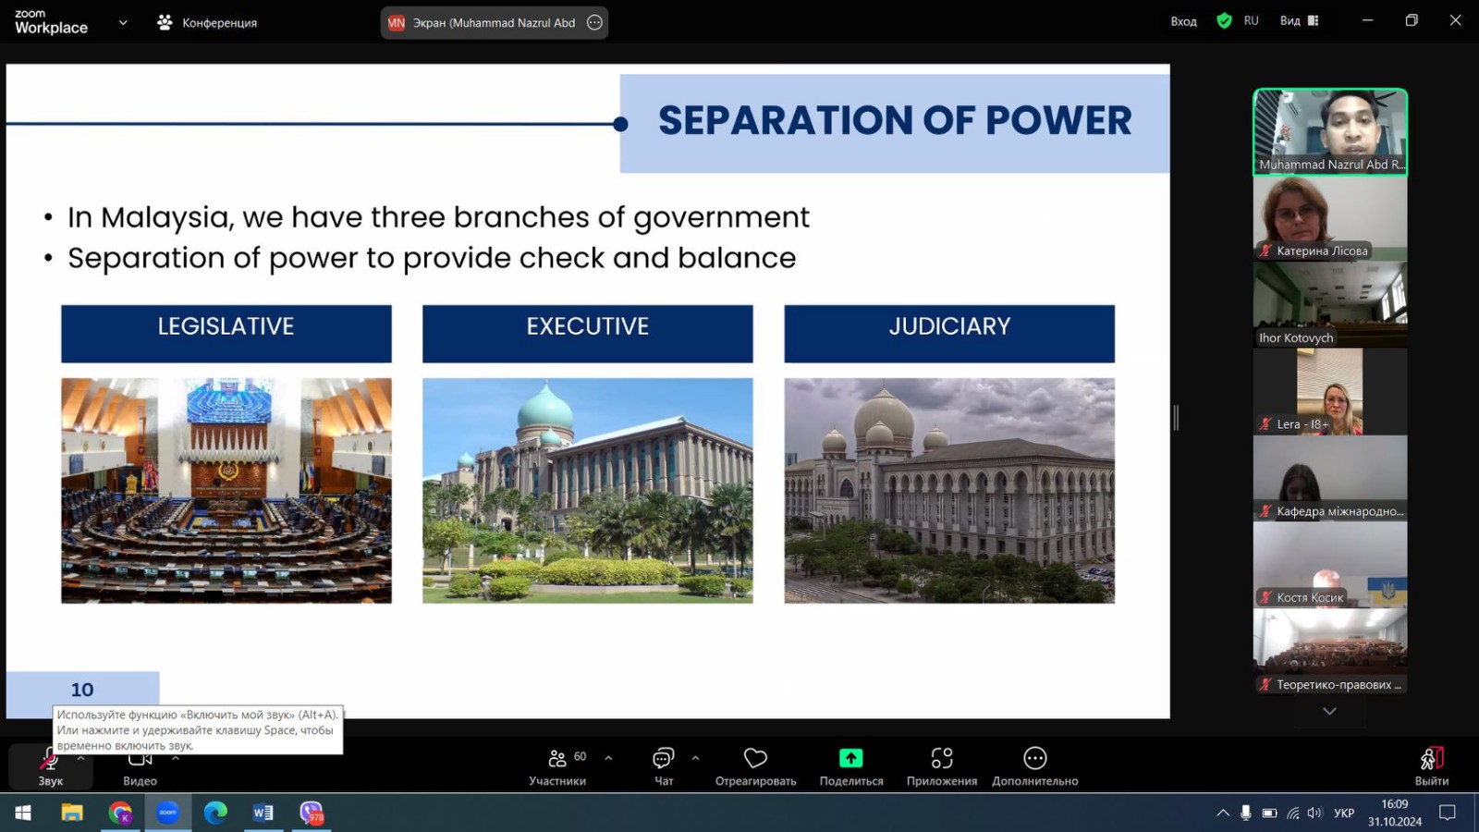The image size is (1479, 832).
Task: Click the SEPARATION OF POWER title
Action: coord(895,120)
